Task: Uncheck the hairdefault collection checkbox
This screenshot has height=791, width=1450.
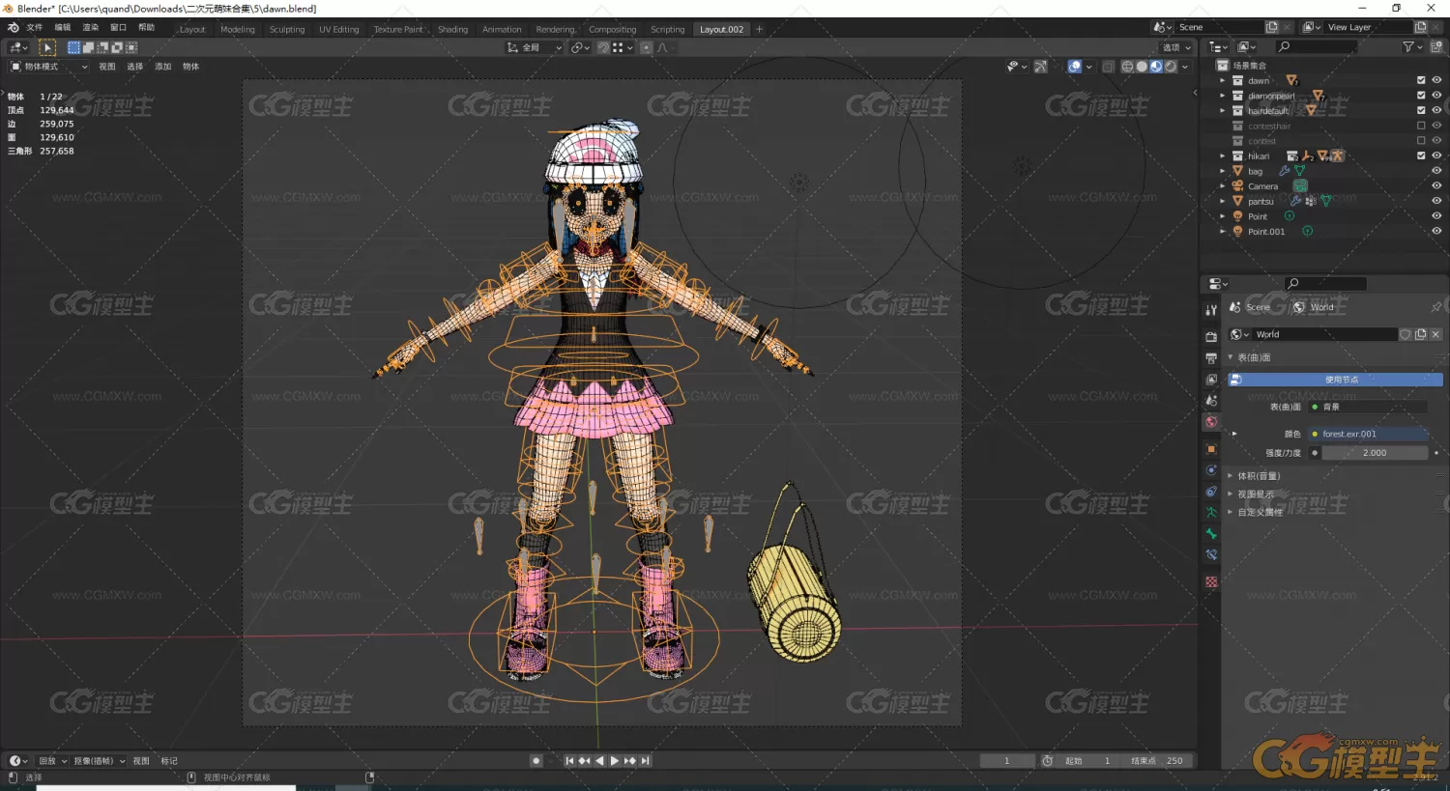Action: coord(1421,110)
